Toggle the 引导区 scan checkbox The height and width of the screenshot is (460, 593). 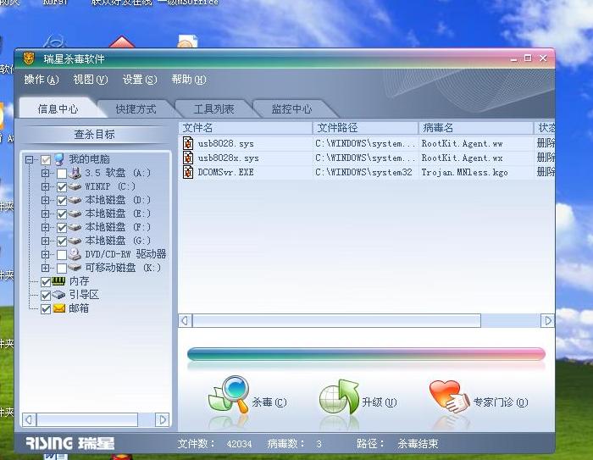click(46, 296)
